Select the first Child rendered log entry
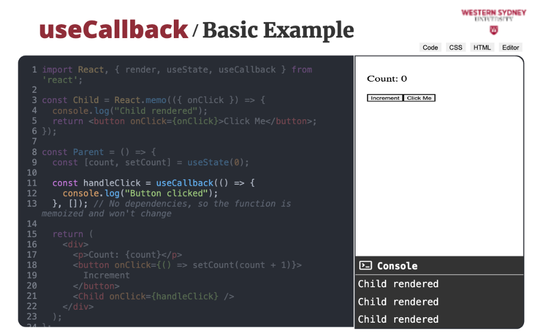 [x=398, y=284]
